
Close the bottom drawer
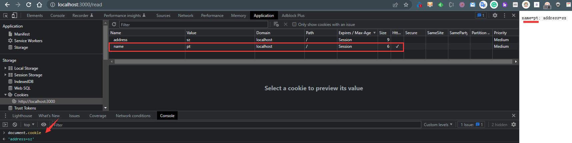[514, 115]
